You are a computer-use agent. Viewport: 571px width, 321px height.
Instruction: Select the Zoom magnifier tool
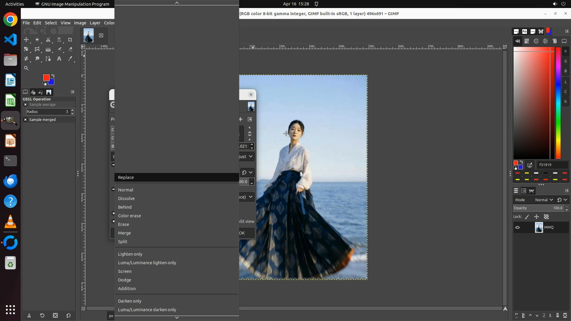click(26, 68)
